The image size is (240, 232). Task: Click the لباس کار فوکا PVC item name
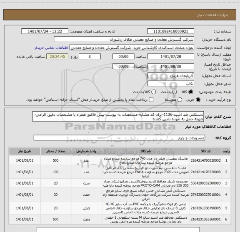point(146,208)
